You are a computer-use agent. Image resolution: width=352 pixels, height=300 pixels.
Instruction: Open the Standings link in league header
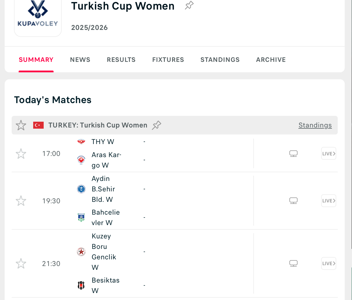point(315,125)
